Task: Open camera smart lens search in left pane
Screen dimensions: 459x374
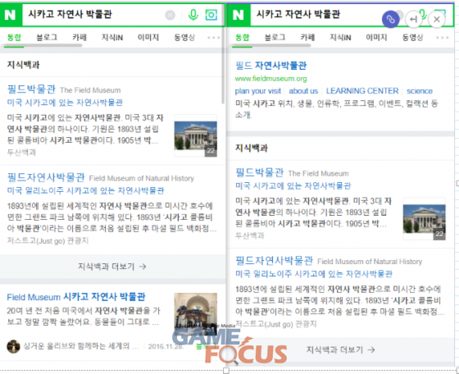Action: [211, 14]
